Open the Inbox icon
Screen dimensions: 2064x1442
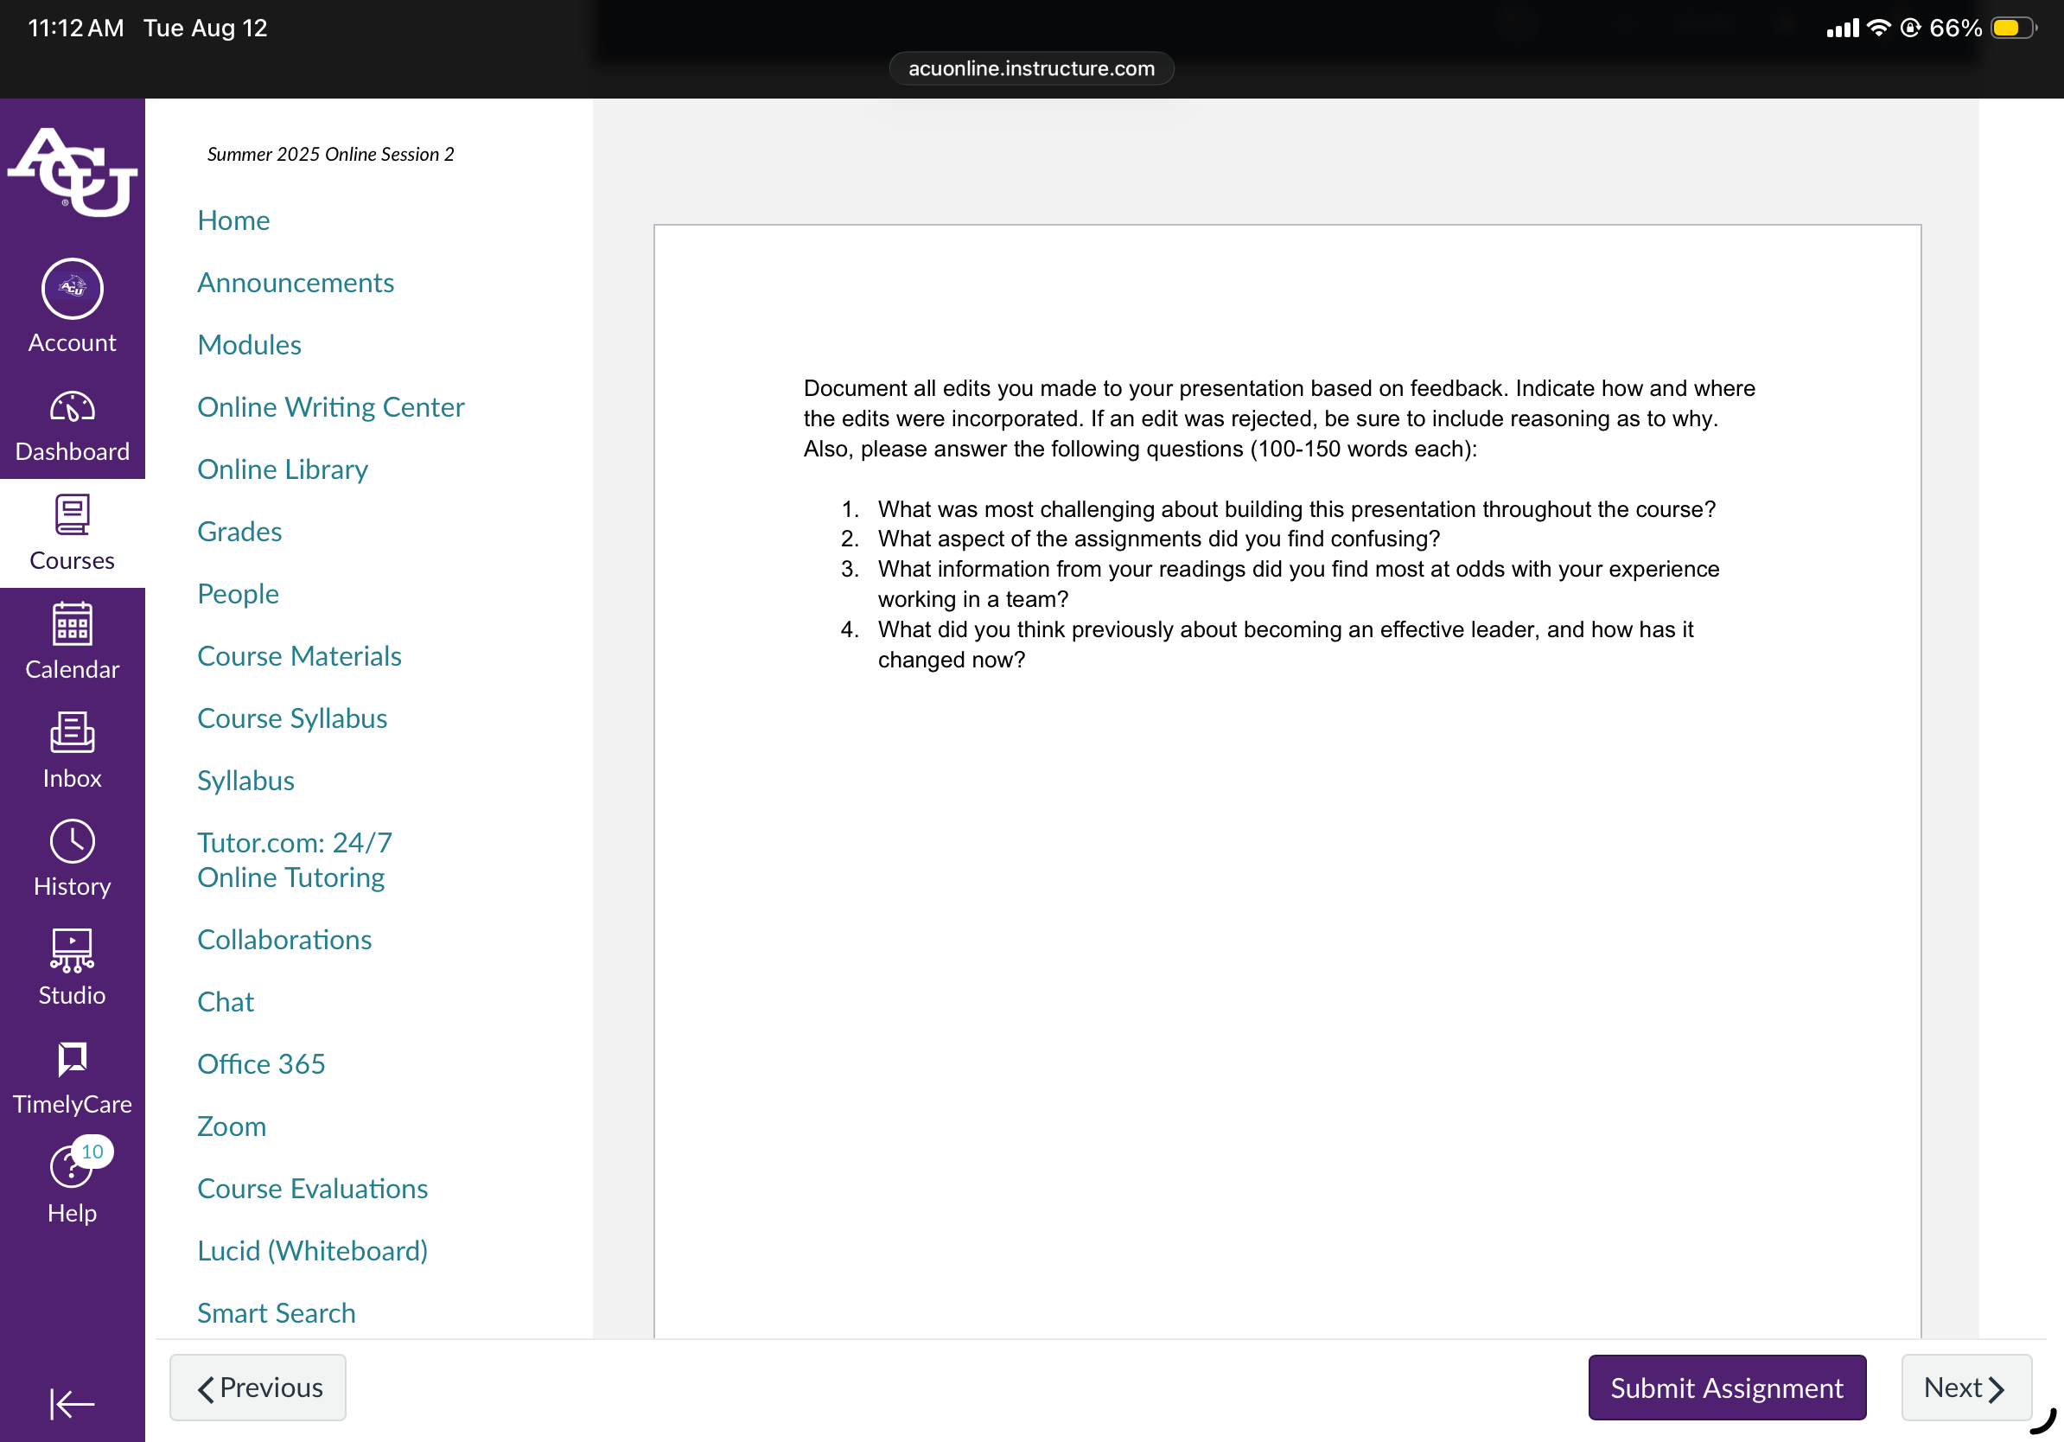(72, 733)
